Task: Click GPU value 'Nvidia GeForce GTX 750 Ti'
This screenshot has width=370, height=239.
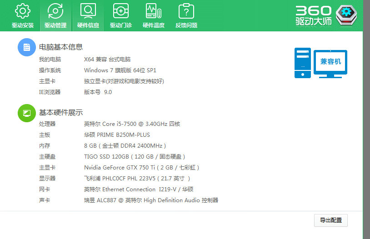Action: pos(120,168)
